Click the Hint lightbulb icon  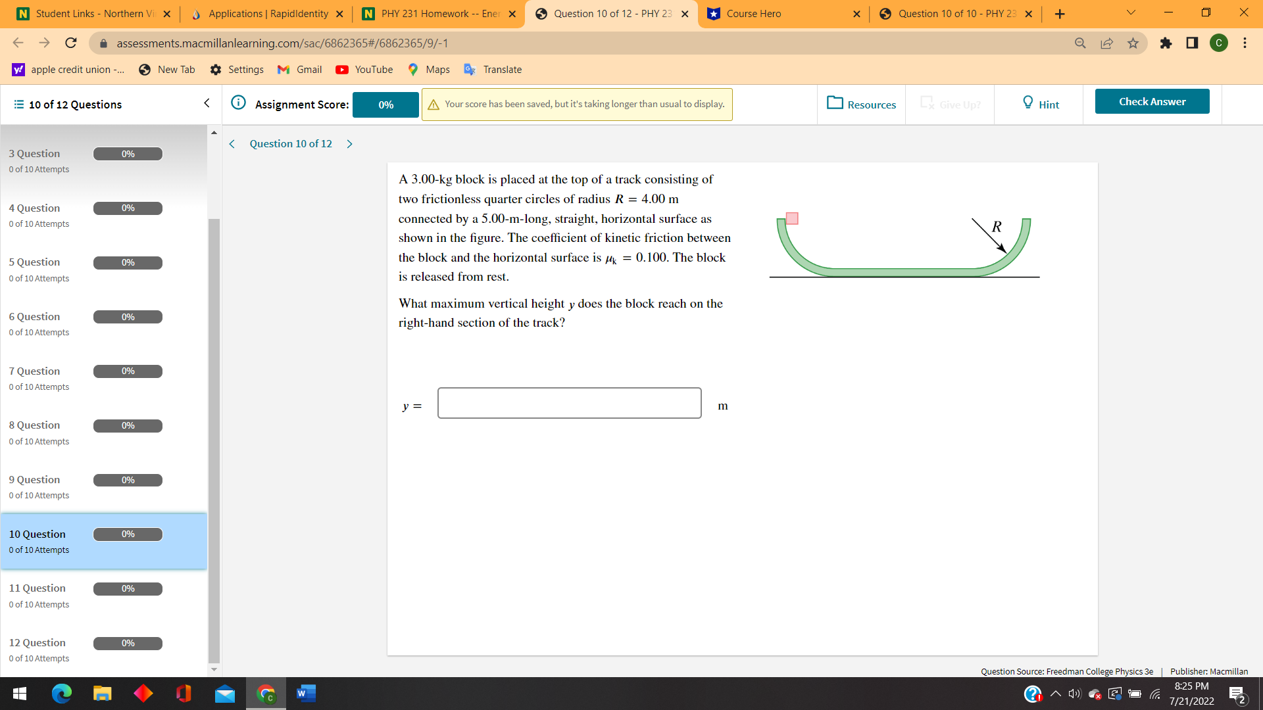tap(1028, 103)
